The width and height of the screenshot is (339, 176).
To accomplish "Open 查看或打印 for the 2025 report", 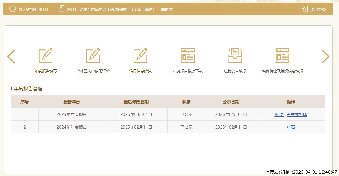I will (297, 114).
